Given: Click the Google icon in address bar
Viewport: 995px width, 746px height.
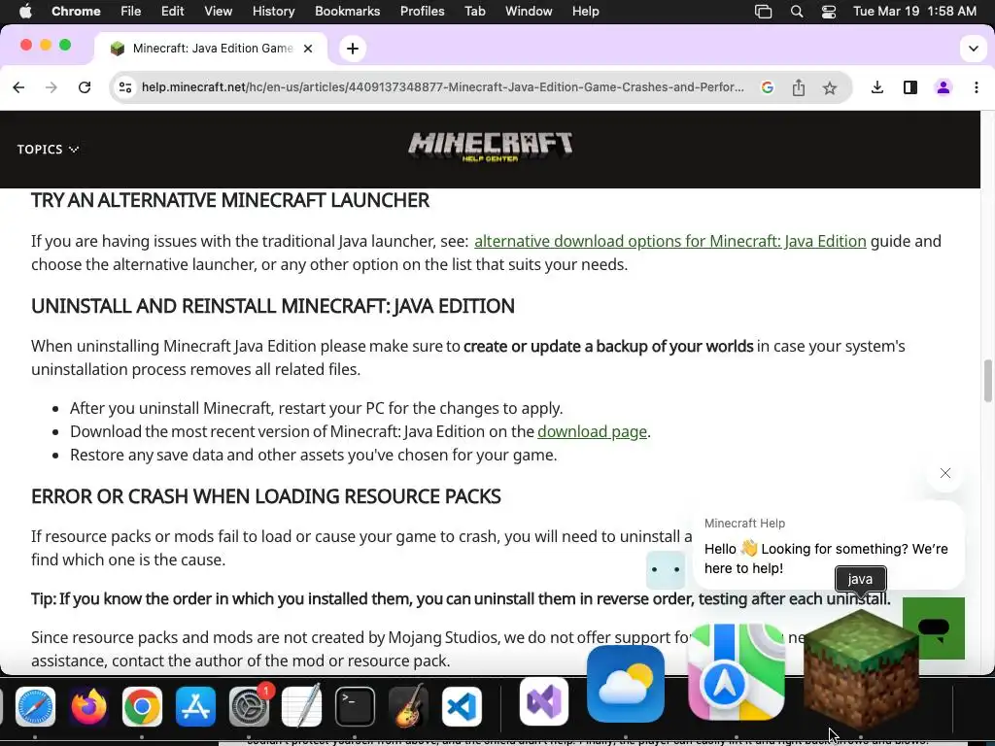Looking at the screenshot, I should pos(768,87).
